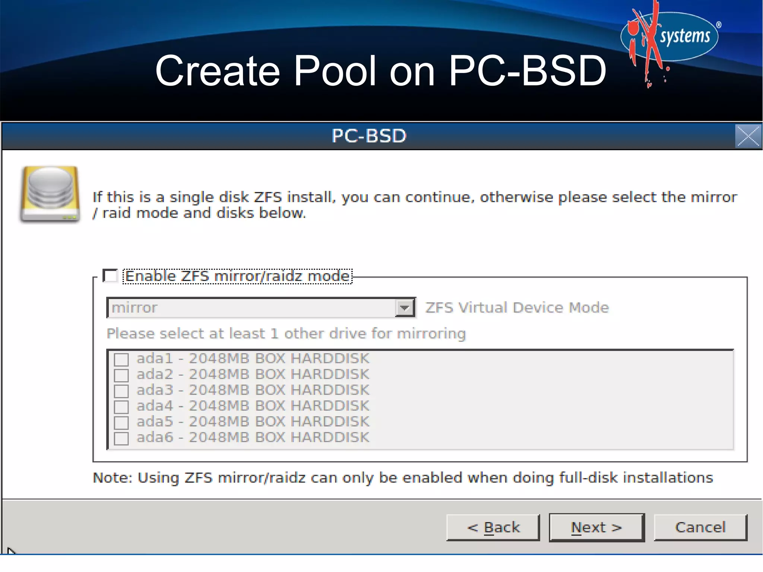Image resolution: width=763 pixels, height=572 pixels.
Task: Click the Next > button
Action: pyautogui.click(x=597, y=527)
